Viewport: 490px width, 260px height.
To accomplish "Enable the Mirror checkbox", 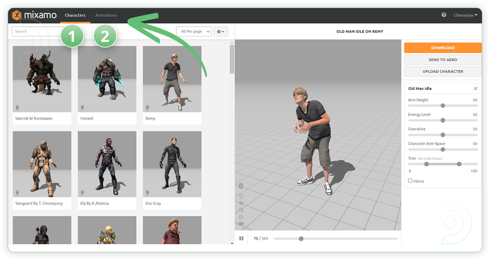I will pos(410,181).
